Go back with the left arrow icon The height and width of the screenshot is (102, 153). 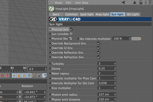(123, 2)
